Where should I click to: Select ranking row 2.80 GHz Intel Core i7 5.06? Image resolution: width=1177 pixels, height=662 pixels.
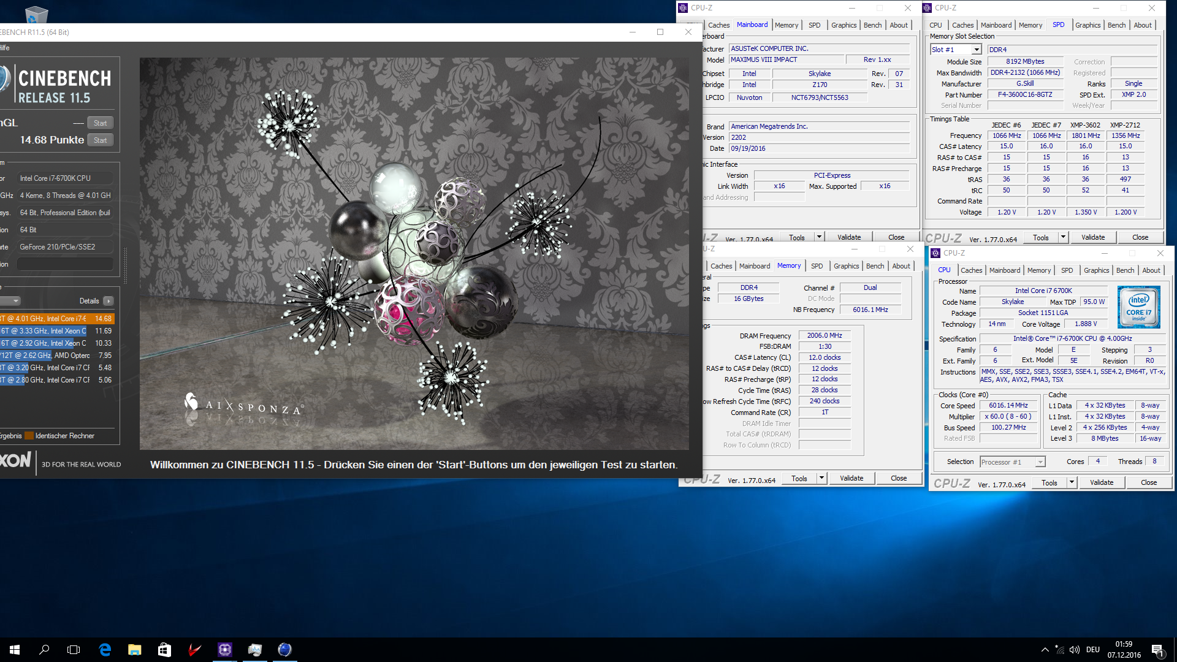57,380
